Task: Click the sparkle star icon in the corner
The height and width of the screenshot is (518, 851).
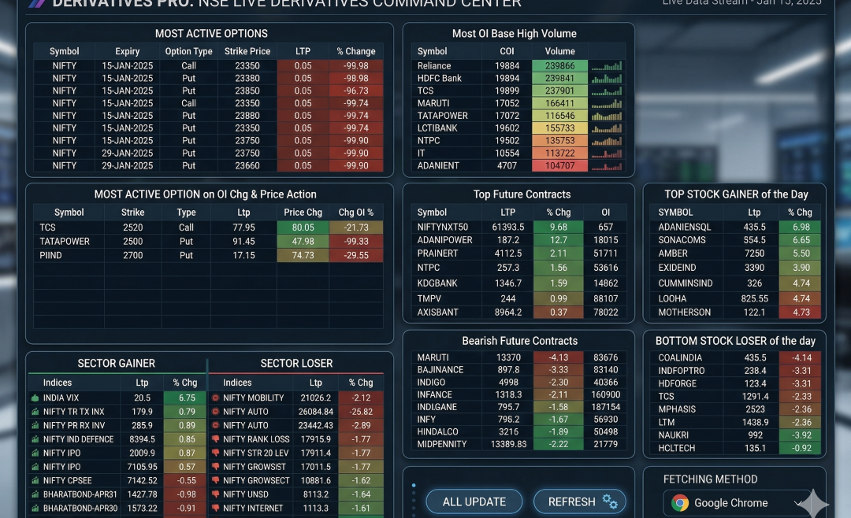Action: click(815, 503)
